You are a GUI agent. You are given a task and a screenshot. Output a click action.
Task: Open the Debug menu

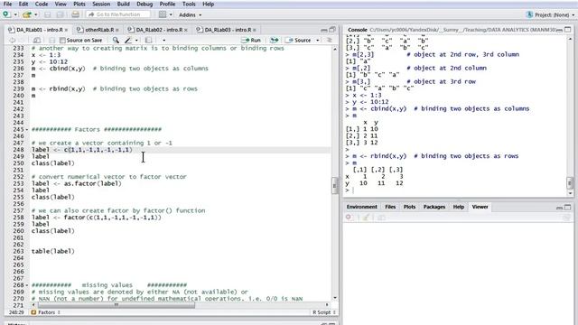(144, 4)
